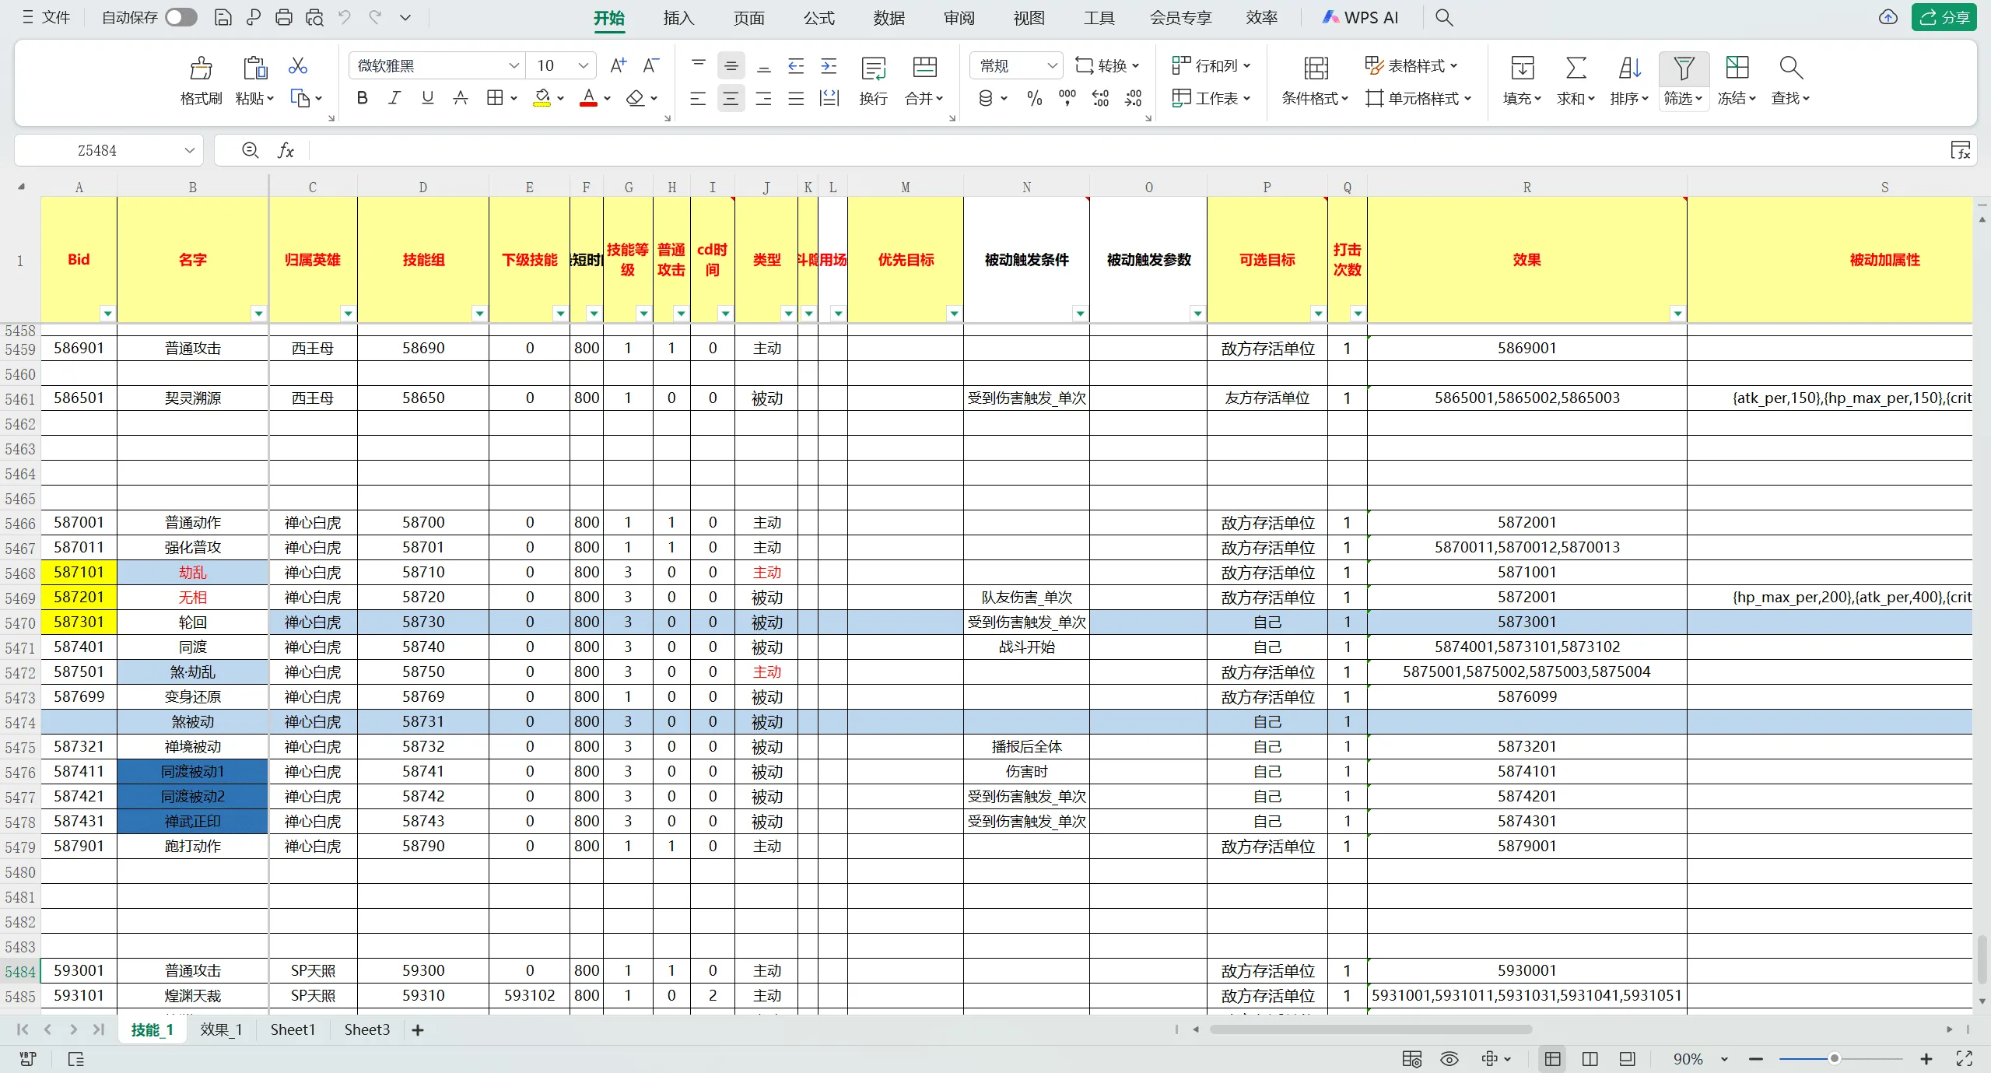The width and height of the screenshot is (1991, 1073).
Task: Click the WPS AI button
Action: click(1360, 17)
